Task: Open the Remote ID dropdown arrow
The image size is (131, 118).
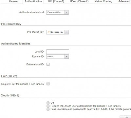Action: pos(67,57)
